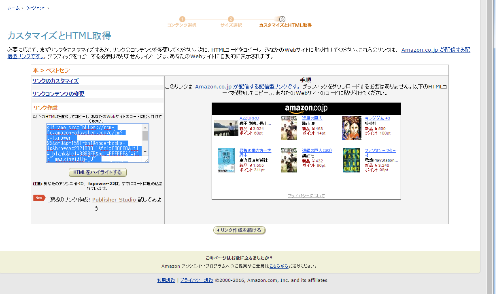Open the Amazon.co.jp配信型リンク link under the 手順 heading
Screen dimensions: 497x294
coord(248,86)
